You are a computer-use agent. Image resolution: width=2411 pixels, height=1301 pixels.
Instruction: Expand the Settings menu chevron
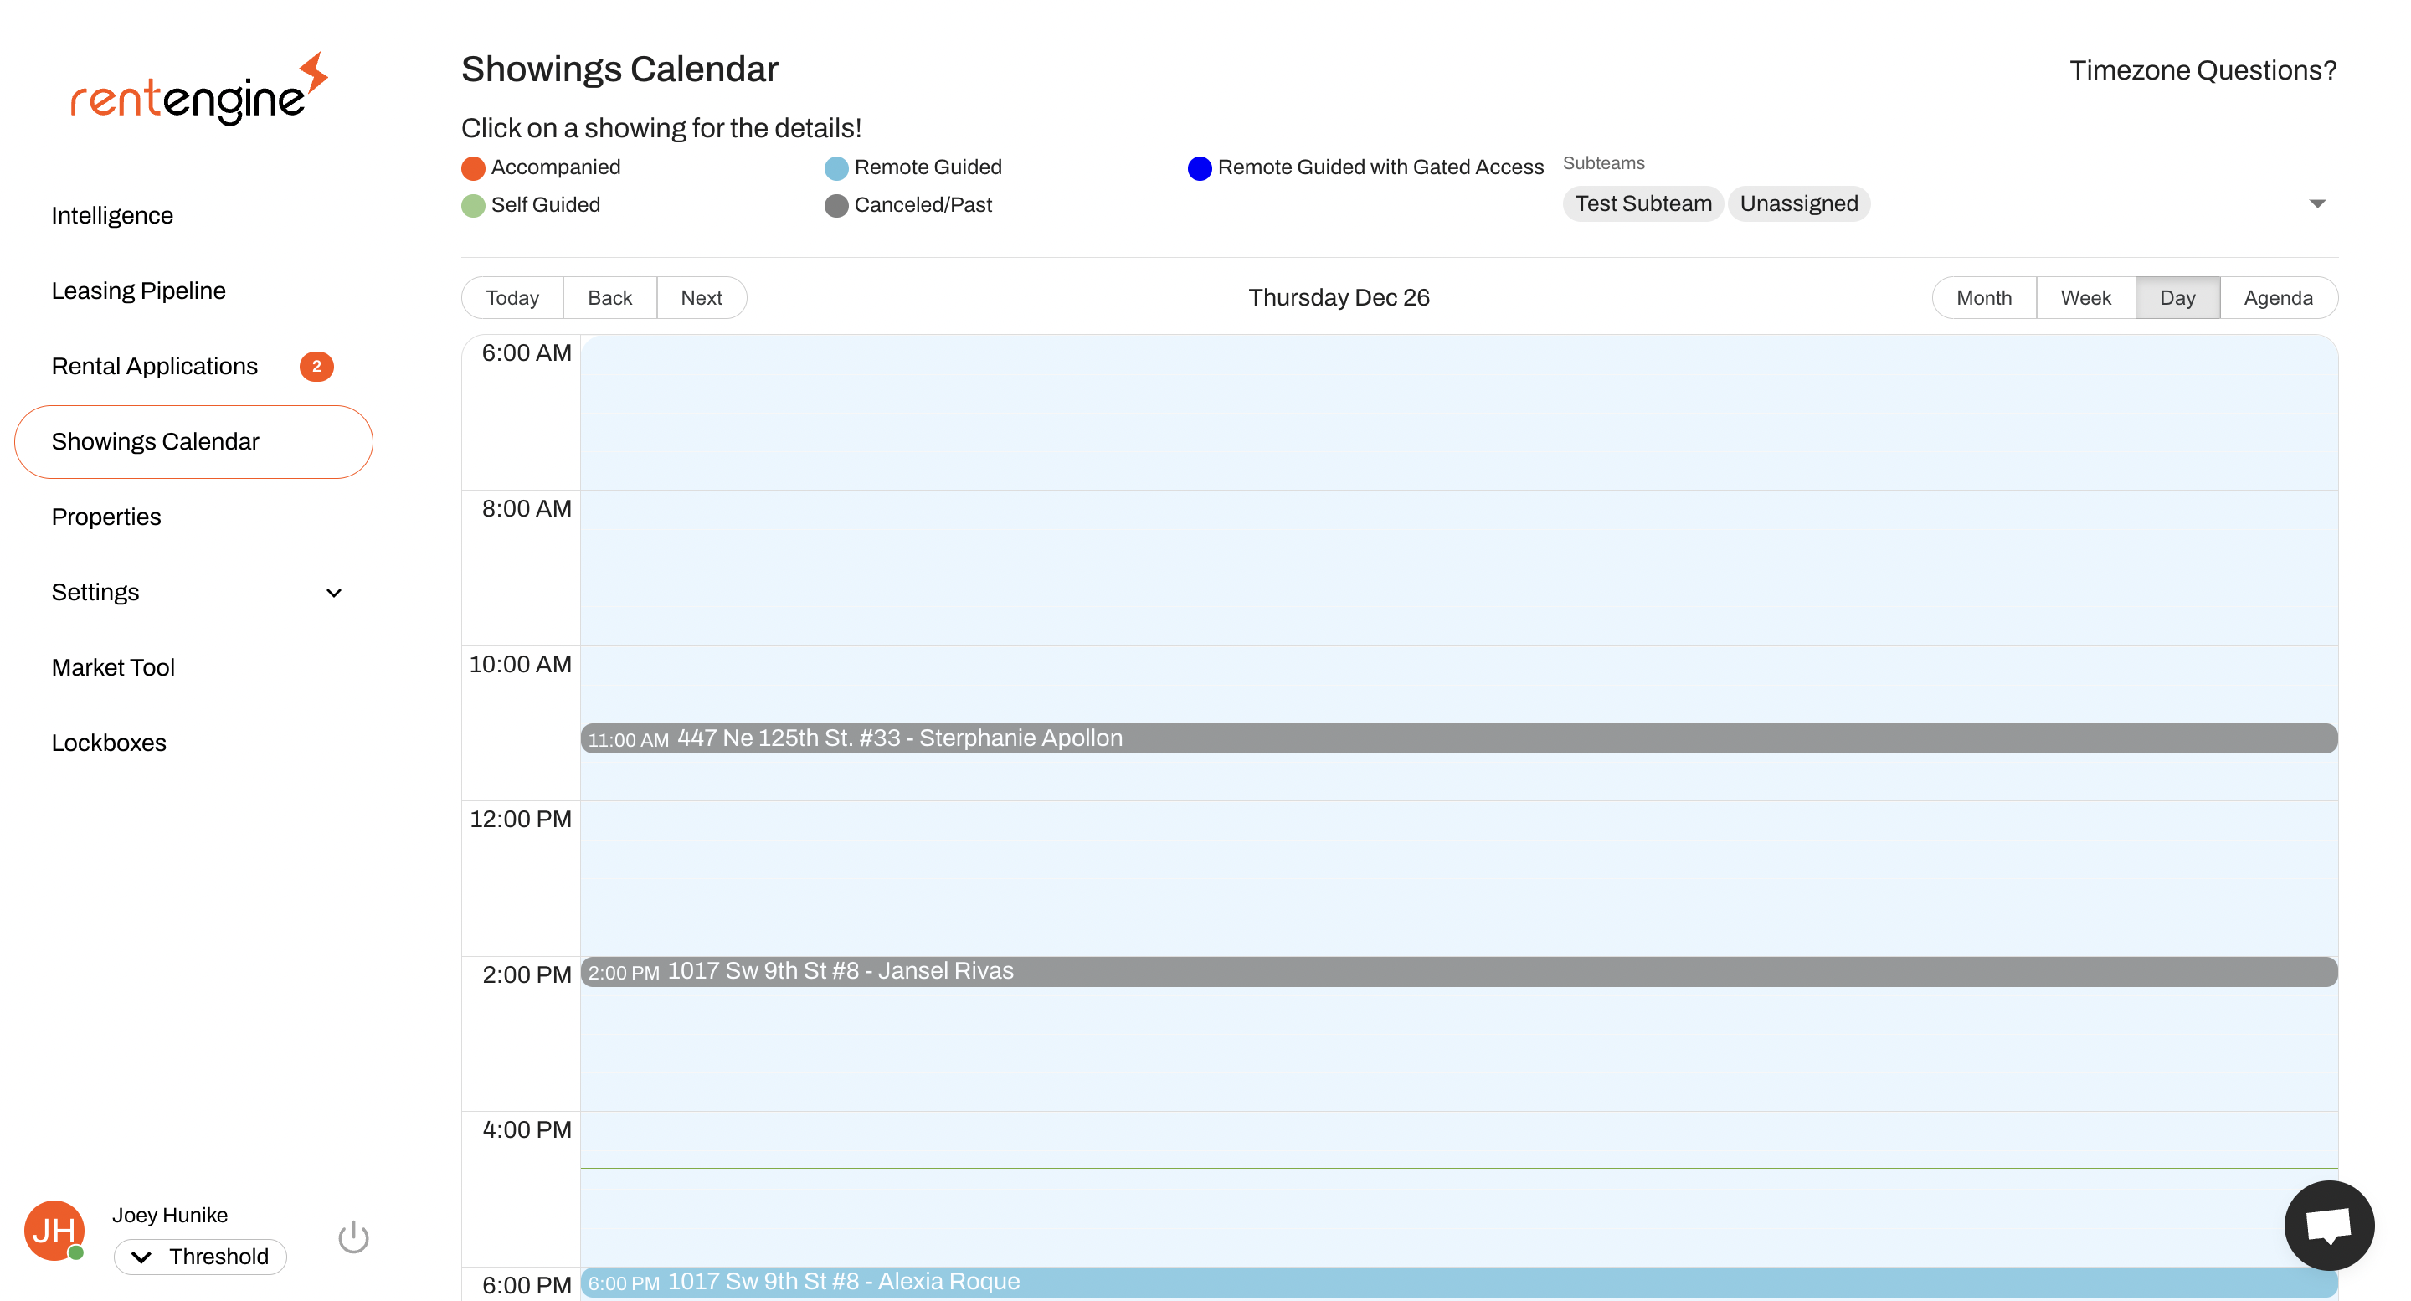point(332,592)
